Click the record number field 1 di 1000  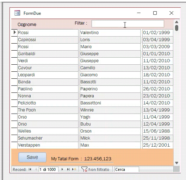point(48,169)
